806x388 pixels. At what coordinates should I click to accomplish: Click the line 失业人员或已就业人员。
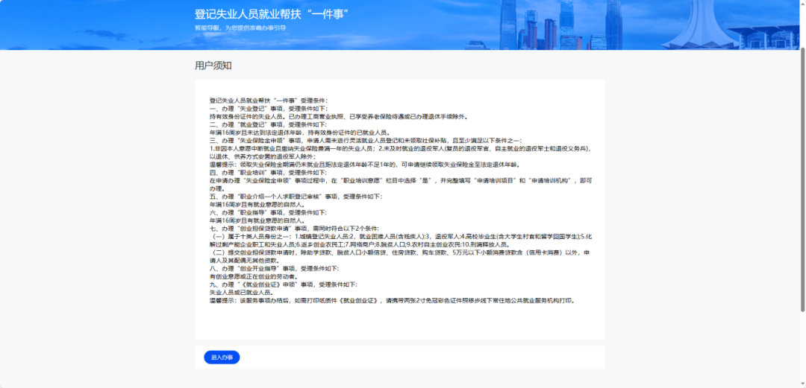[241, 293]
